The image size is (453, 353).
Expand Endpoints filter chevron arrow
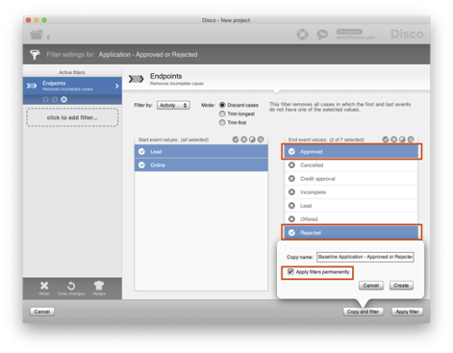[117, 86]
